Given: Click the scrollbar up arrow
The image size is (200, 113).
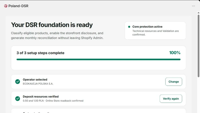Looking at the screenshot, I should tap(198, 13).
